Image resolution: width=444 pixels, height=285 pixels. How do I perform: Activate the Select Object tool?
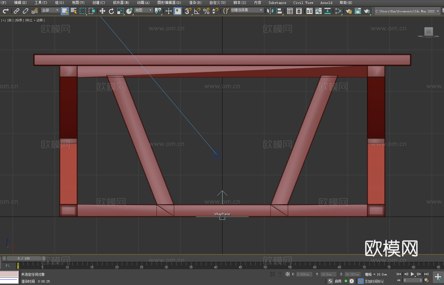65,11
